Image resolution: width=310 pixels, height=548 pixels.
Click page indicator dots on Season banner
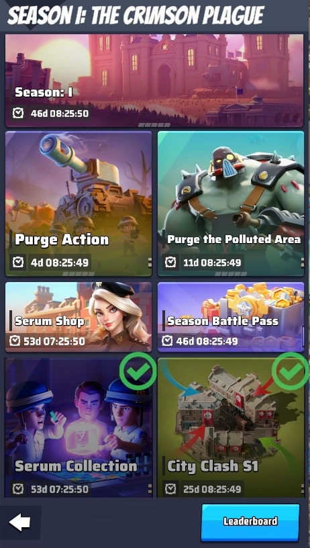coord(154,124)
